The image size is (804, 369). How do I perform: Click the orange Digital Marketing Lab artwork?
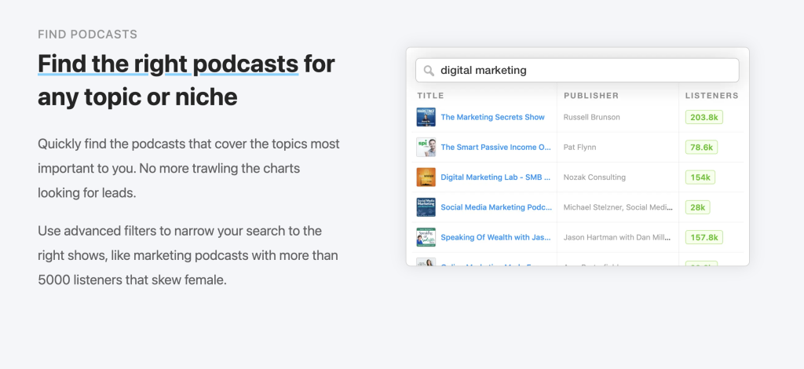coord(426,177)
